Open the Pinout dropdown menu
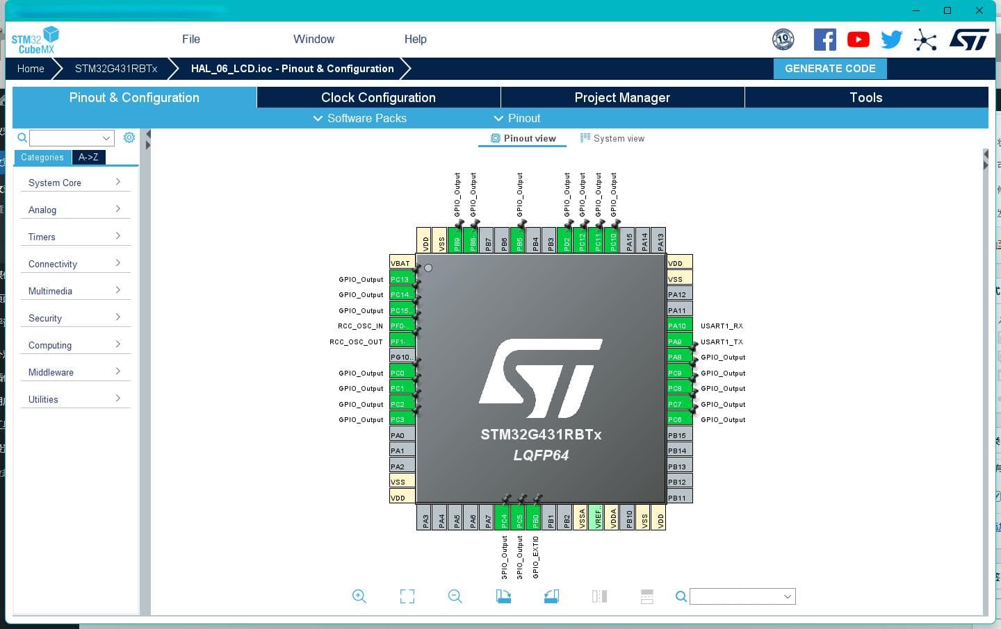 point(517,118)
